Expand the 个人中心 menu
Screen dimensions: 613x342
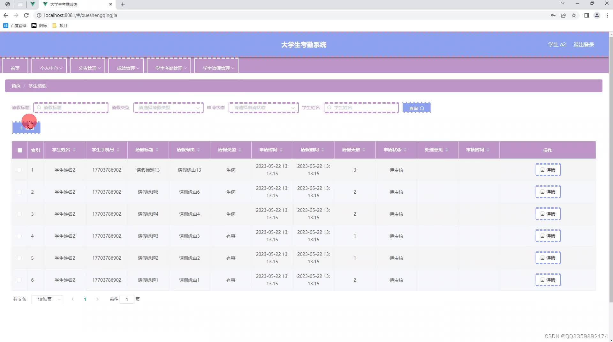click(x=49, y=66)
